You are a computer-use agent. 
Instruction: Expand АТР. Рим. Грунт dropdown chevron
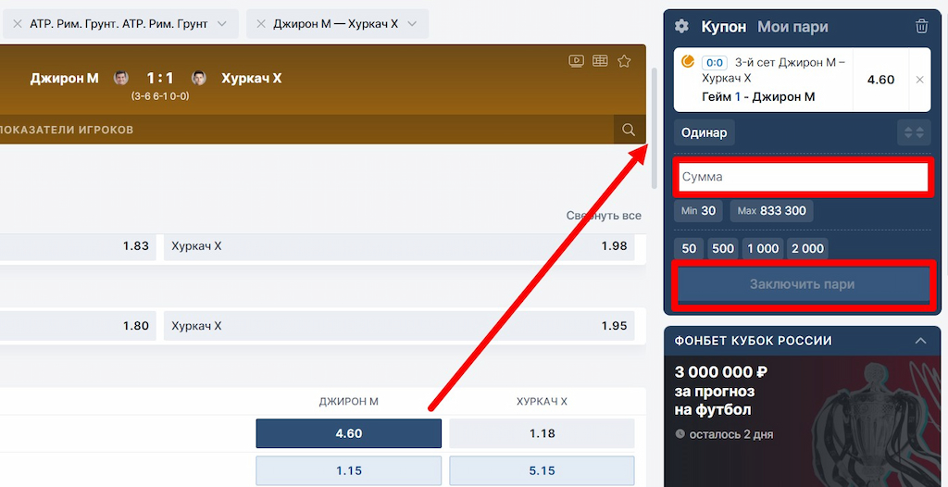[x=222, y=23]
